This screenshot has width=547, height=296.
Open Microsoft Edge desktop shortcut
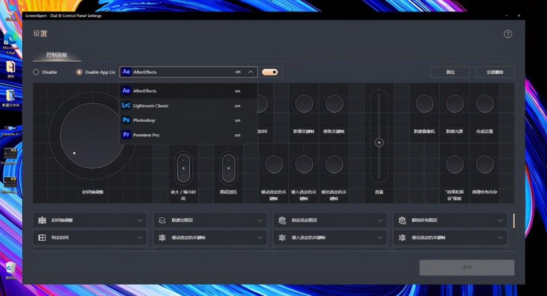coord(9,43)
